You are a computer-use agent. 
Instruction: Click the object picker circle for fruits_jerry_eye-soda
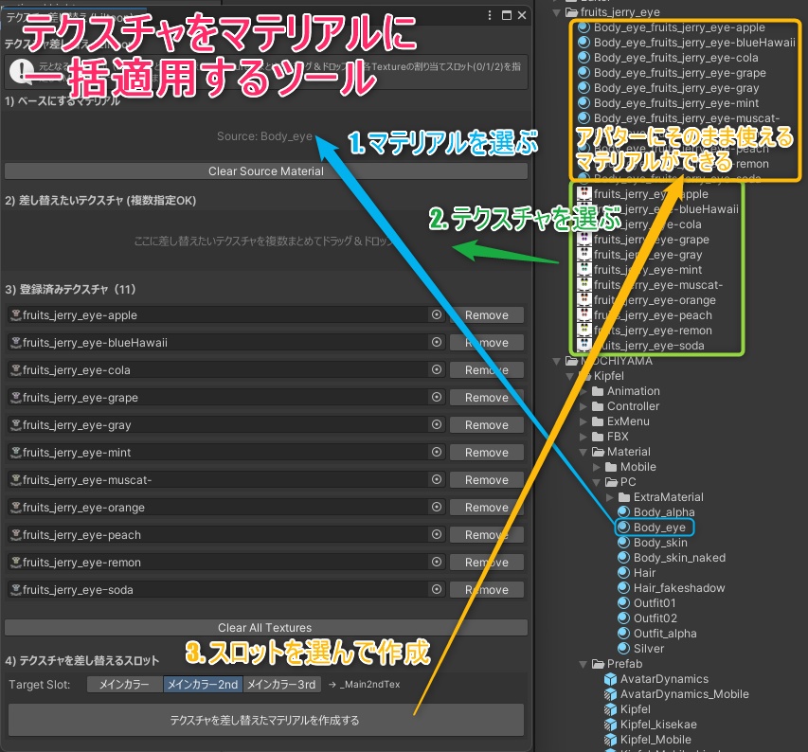436,589
